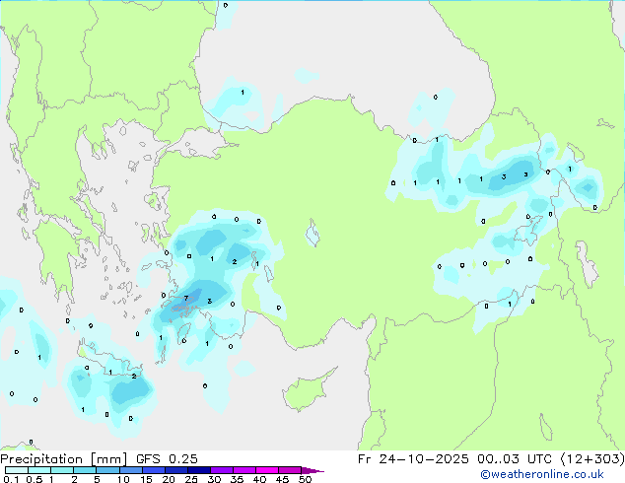Click the '00..03 UTC' time range text

[515, 459]
